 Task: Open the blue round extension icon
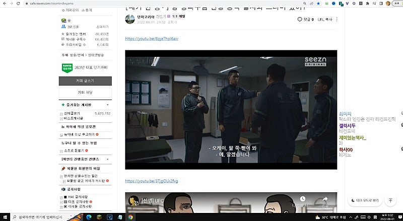333,4
